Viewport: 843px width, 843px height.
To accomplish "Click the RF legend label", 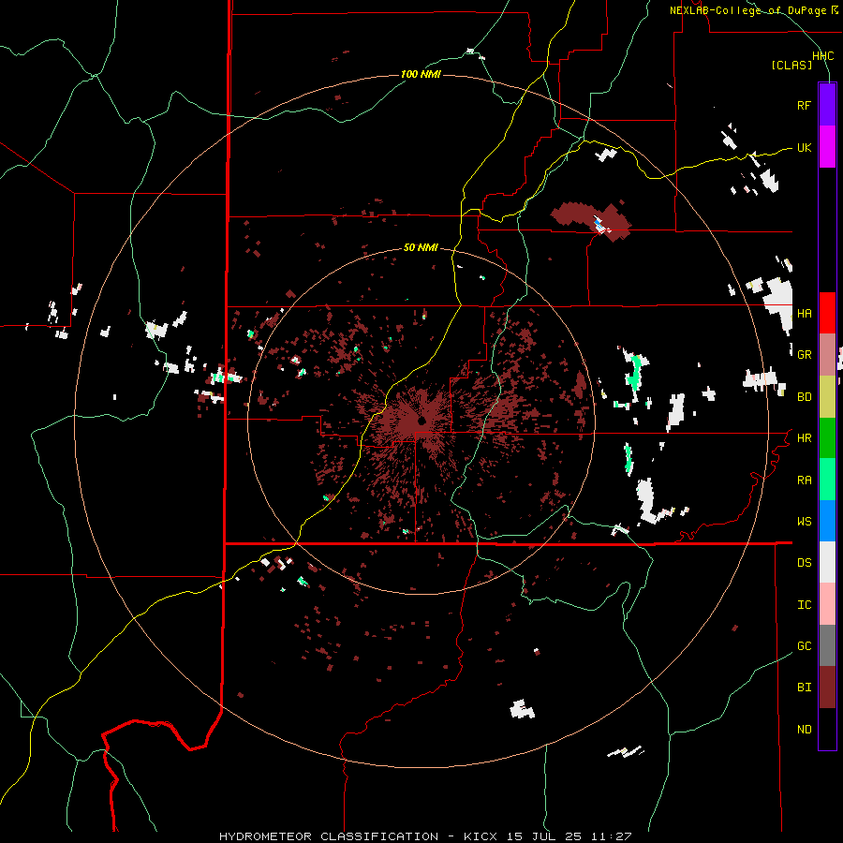I will coord(804,105).
